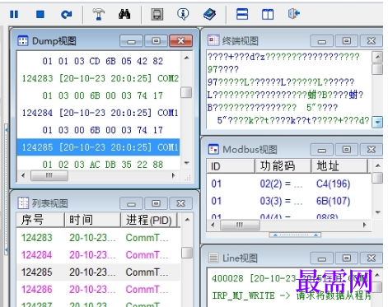
Task: Tile windows vertically with the split-columns icon
Action: (268, 14)
